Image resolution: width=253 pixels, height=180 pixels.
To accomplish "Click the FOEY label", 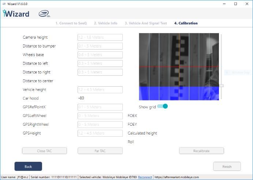I will click(132, 124).
